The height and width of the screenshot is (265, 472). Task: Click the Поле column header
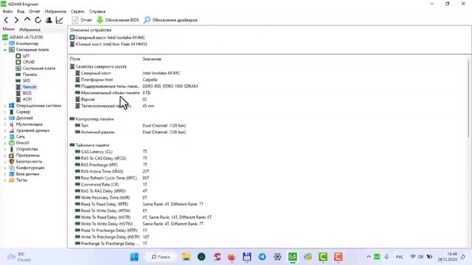[x=75, y=59]
